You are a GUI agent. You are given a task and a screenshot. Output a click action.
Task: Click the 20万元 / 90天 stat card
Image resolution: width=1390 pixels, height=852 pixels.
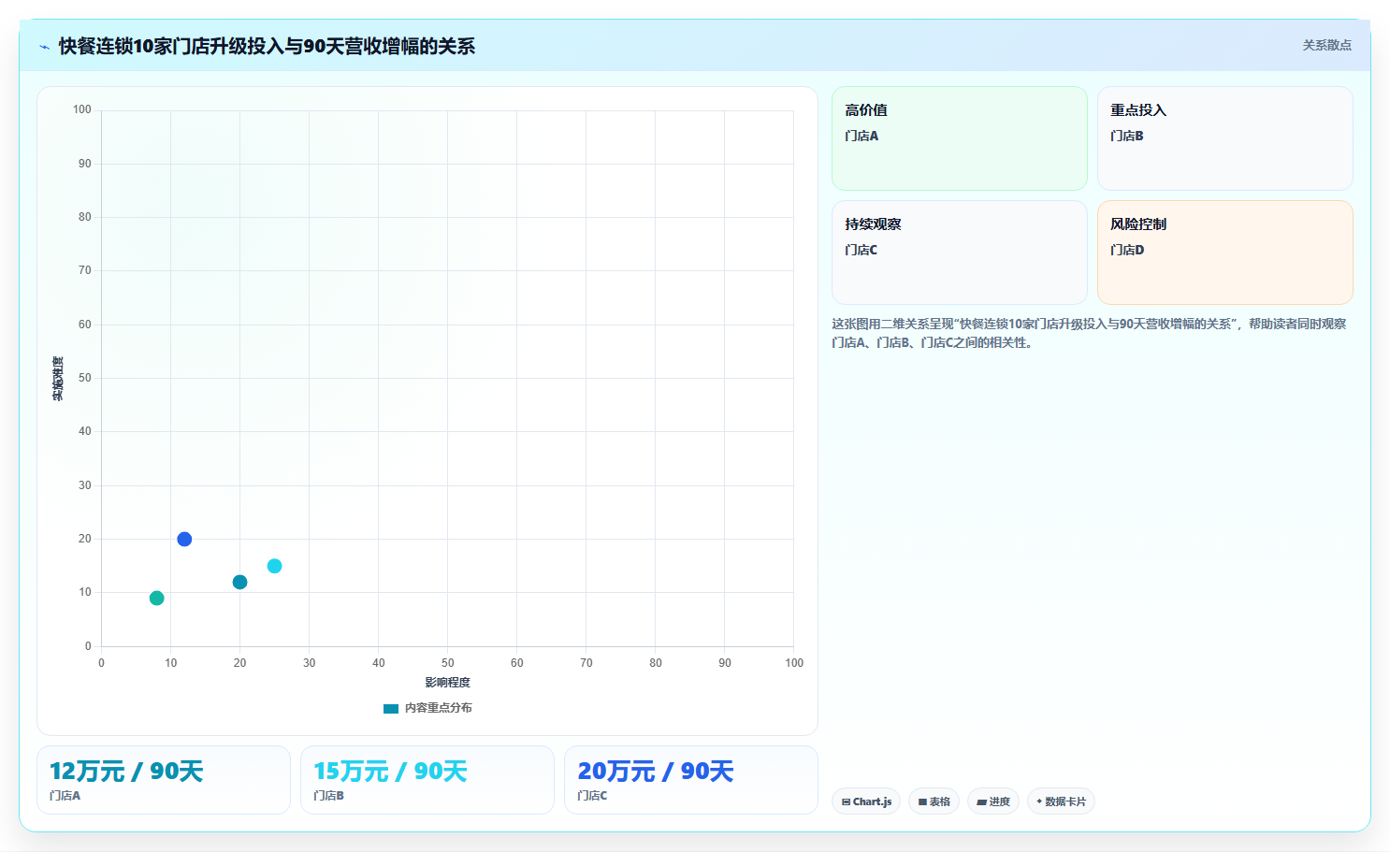pyautogui.click(x=691, y=780)
